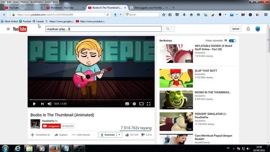Toggle Putar otomatis autoplay switch
The width and height of the screenshot is (270, 152).
tap(232, 41)
